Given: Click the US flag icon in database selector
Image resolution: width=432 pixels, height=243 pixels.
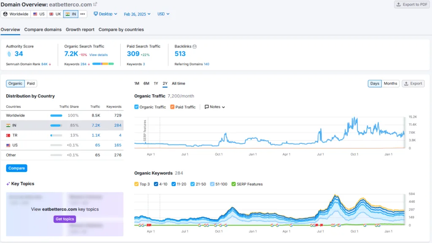Looking at the screenshot, I should tap(35, 14).
